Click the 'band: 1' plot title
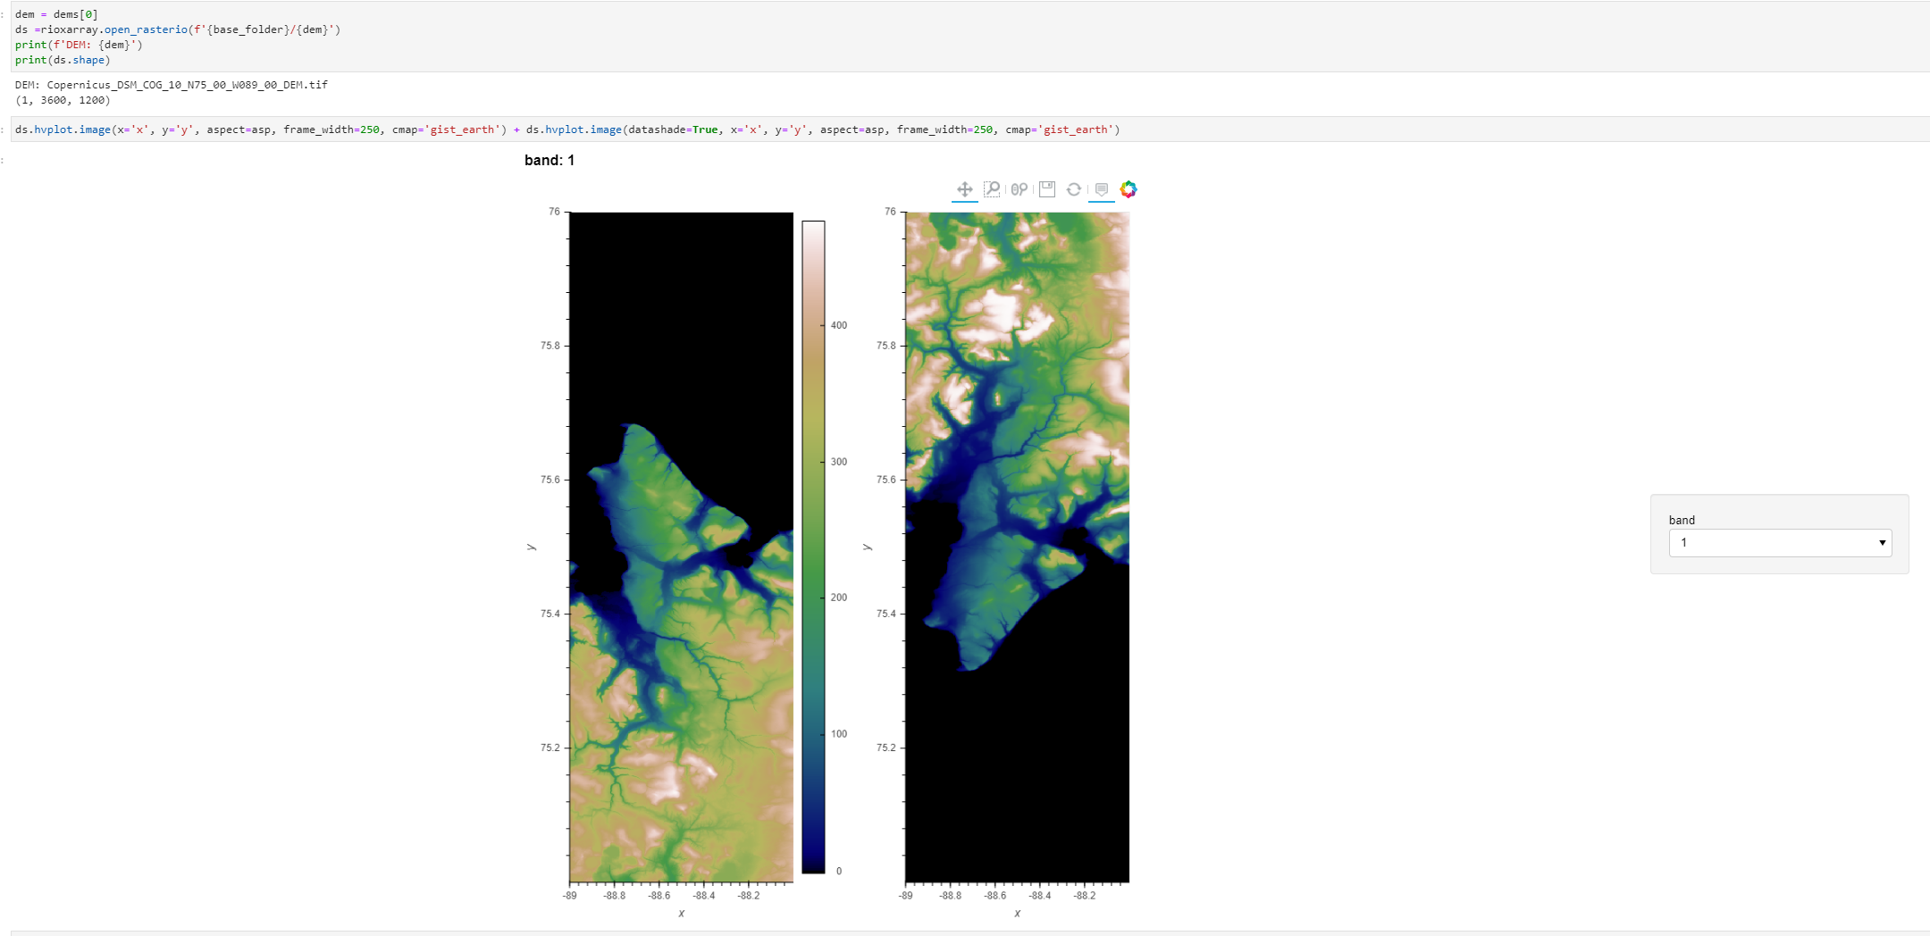 [x=549, y=161]
